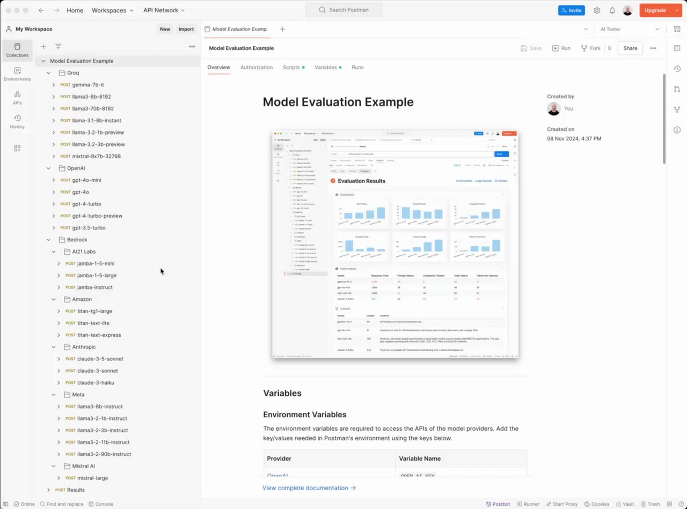Viewport: 687px width, 509px height.
Task: Open the tab list dropdown chevron
Action: tap(586, 29)
